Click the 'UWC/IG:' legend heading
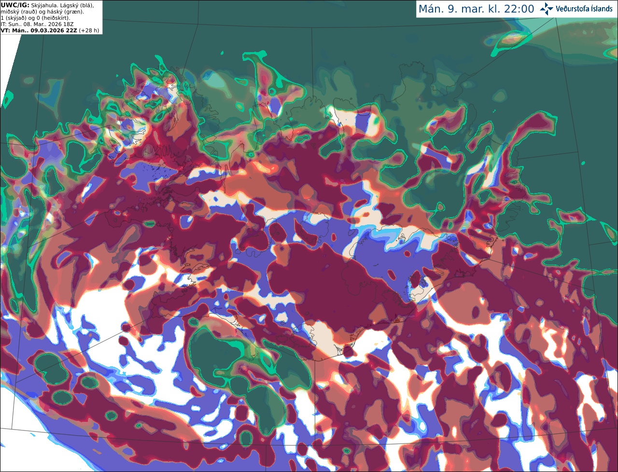 (x=15, y=5)
